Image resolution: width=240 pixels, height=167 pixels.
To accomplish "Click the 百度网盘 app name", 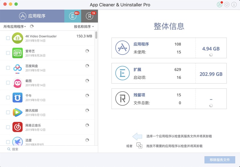I will 32,66.
